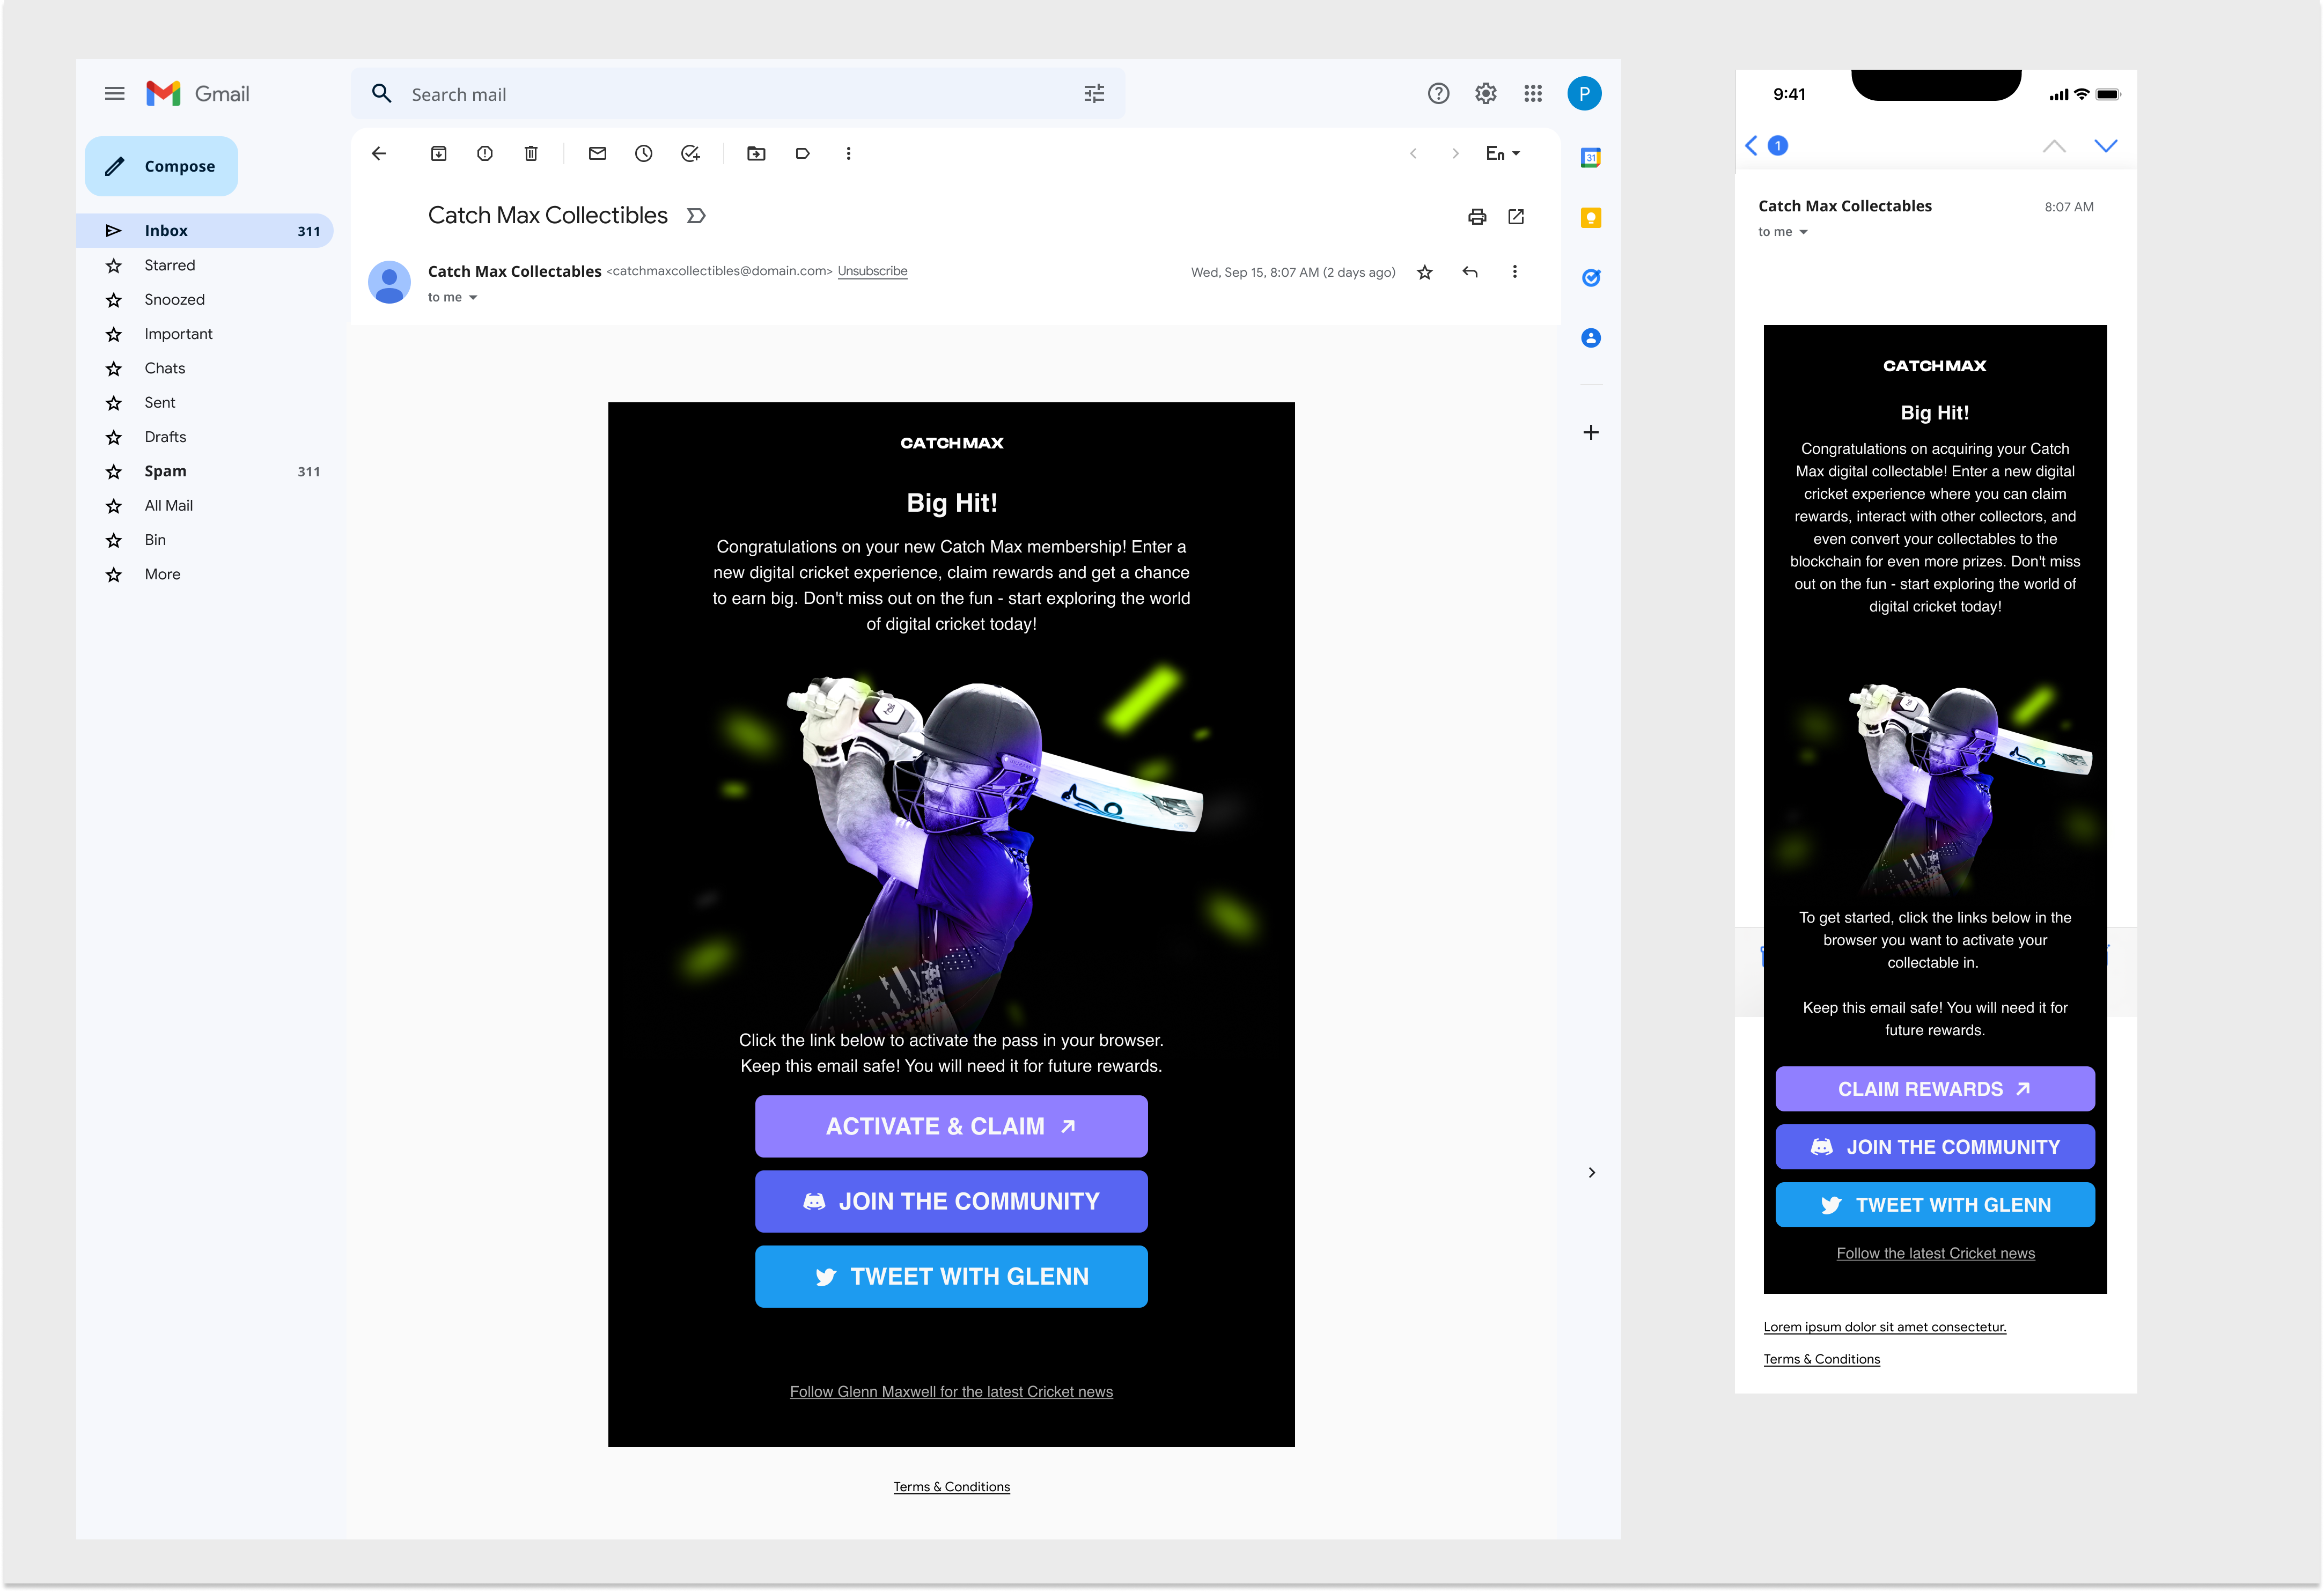Image resolution: width=2324 pixels, height=1592 pixels.
Task: Report this email as spam
Action: [485, 154]
